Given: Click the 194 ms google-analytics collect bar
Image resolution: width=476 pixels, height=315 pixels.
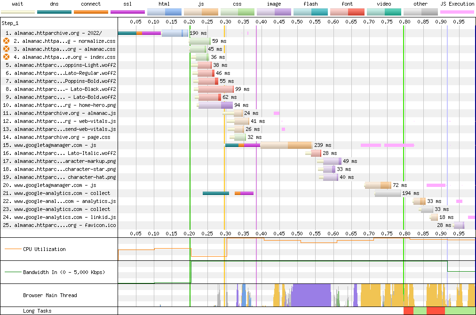Looking at the screenshot, I should click(388, 193).
